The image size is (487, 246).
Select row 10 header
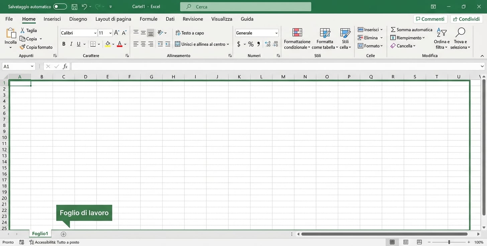[5, 137]
